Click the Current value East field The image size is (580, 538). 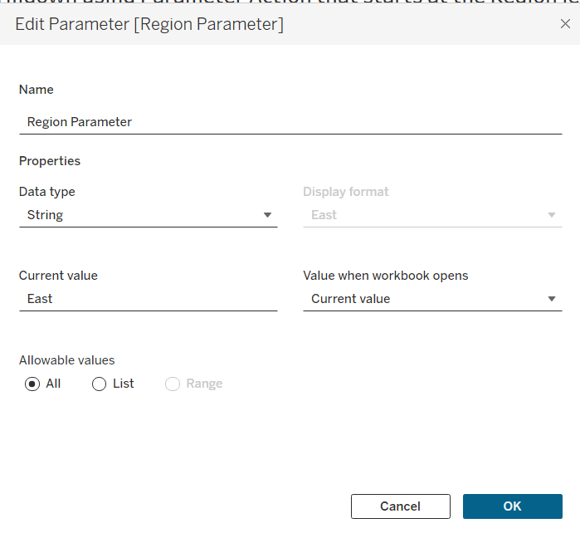(147, 299)
